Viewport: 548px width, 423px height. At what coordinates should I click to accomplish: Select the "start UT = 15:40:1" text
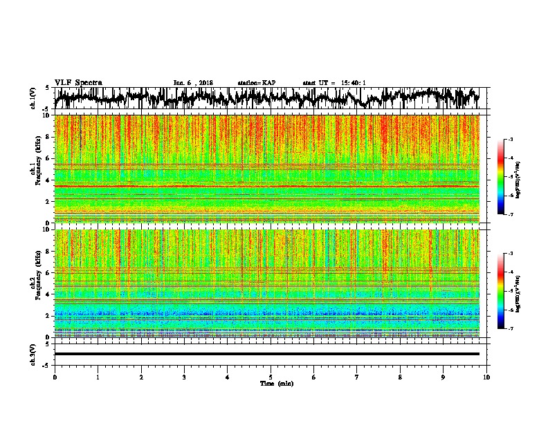(x=334, y=83)
